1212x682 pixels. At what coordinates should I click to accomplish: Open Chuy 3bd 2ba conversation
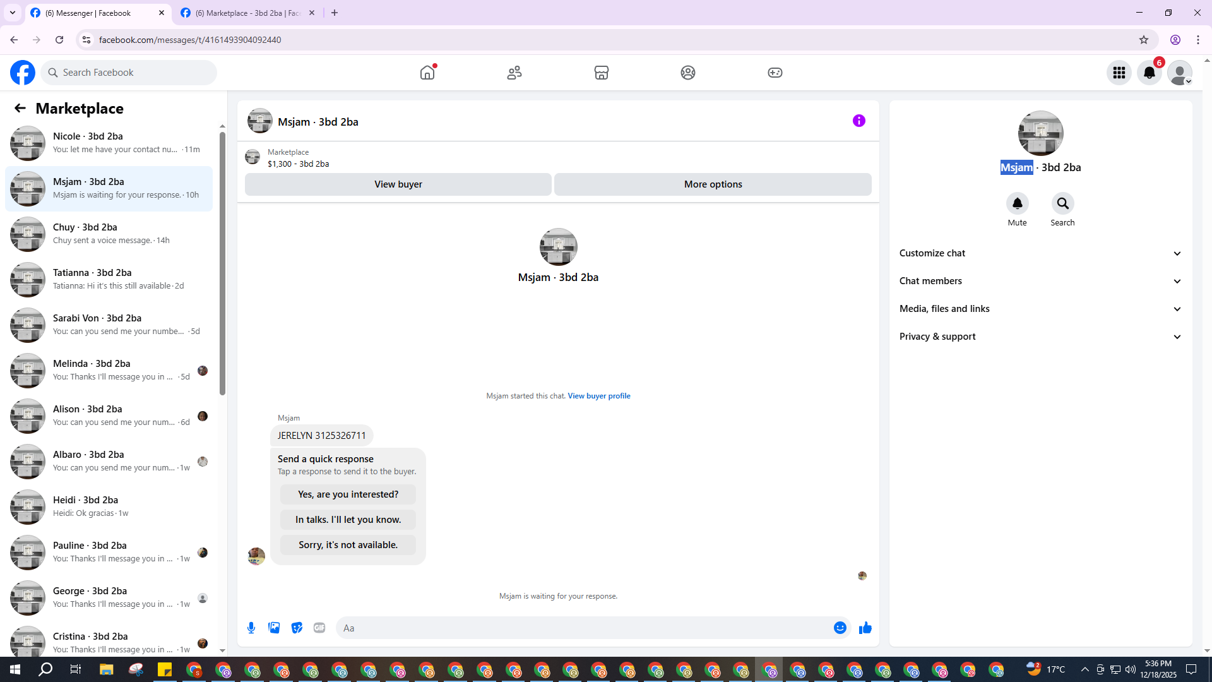[x=109, y=234]
